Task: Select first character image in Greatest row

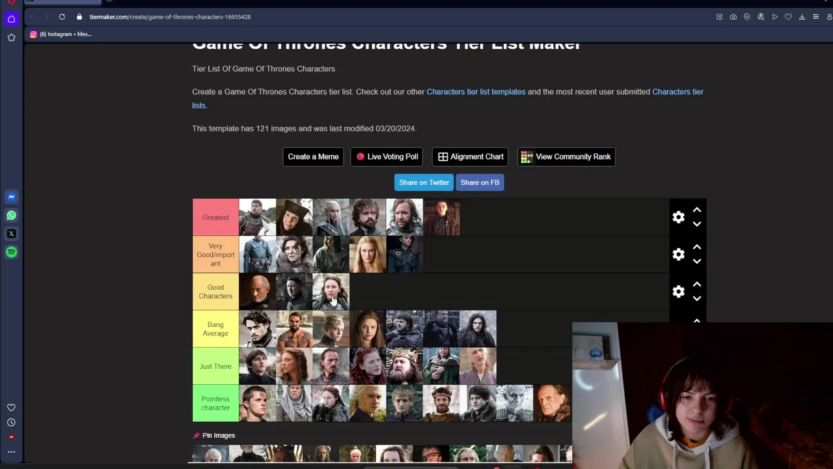Action: (x=257, y=218)
